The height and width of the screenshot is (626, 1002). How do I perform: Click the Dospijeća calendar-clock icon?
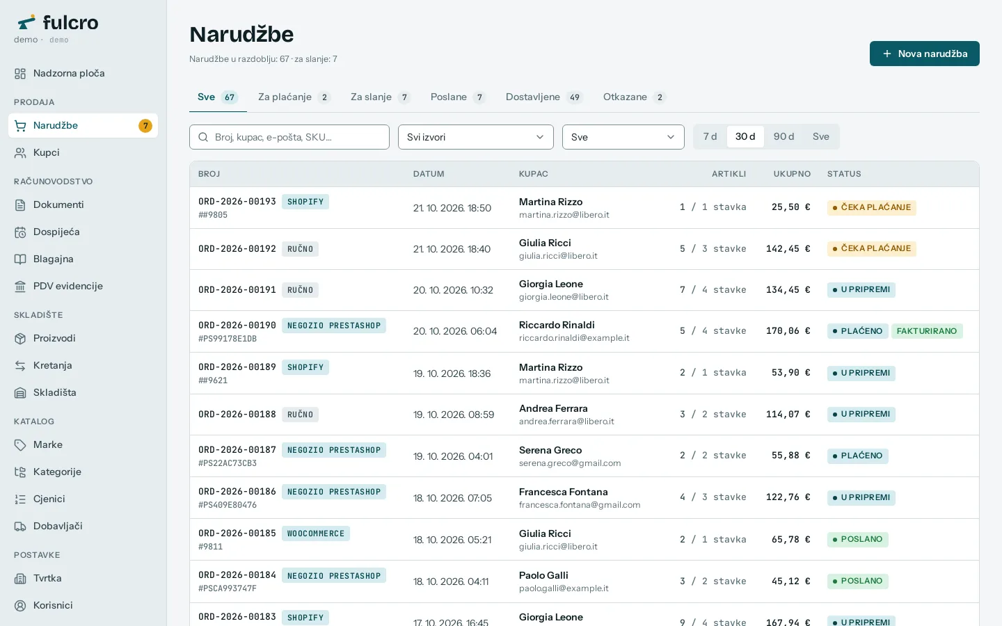click(20, 232)
